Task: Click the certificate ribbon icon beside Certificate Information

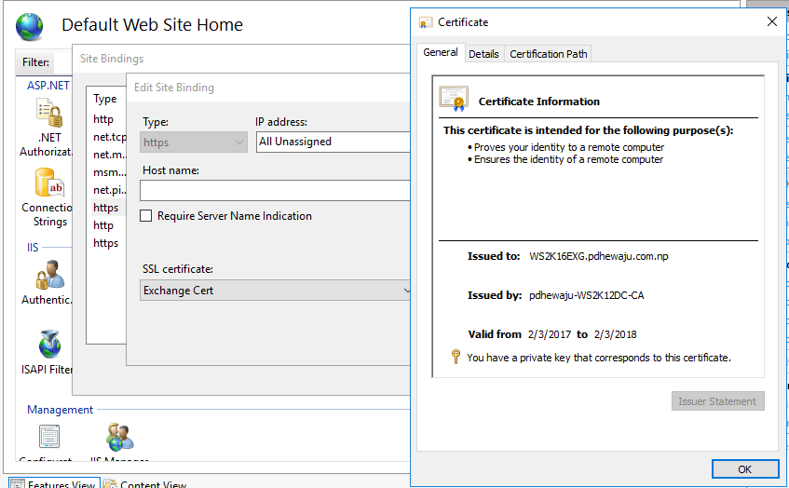Action: [x=454, y=98]
